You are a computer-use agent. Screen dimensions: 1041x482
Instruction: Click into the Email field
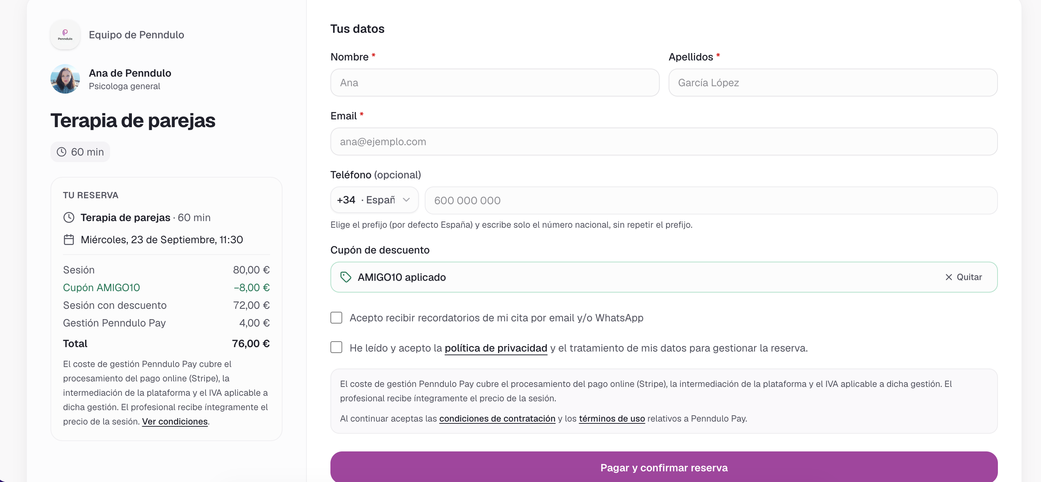pos(663,142)
